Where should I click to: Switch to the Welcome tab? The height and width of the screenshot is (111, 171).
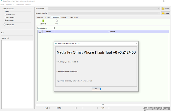click(40, 17)
